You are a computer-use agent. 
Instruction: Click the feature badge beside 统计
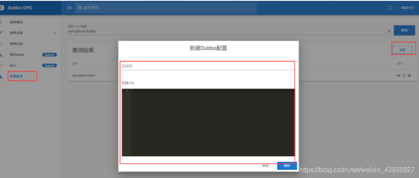(50, 65)
